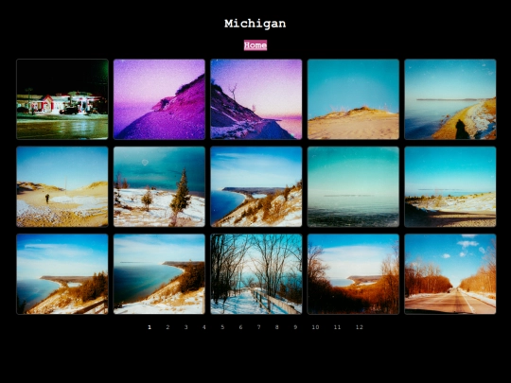This screenshot has height=383, width=511.
Task: Go to gallery page 3
Action: pyautogui.click(x=186, y=327)
